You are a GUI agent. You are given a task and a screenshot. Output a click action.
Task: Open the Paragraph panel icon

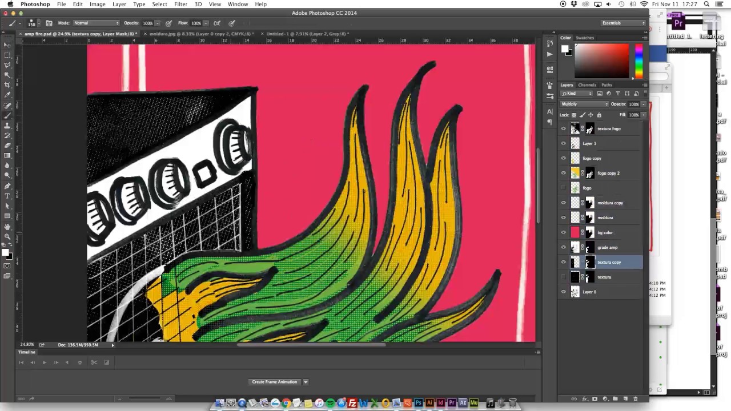(550, 122)
